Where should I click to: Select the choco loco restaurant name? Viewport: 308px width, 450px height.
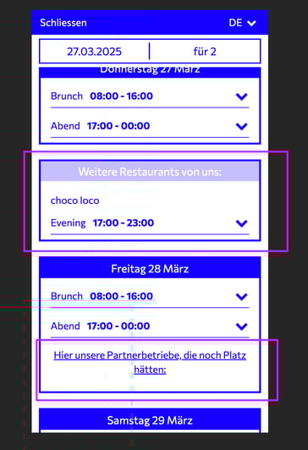pyautogui.click(x=75, y=200)
